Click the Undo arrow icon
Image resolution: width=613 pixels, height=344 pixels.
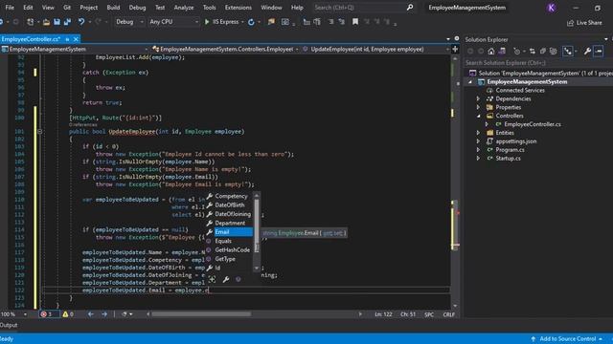tap(80, 22)
